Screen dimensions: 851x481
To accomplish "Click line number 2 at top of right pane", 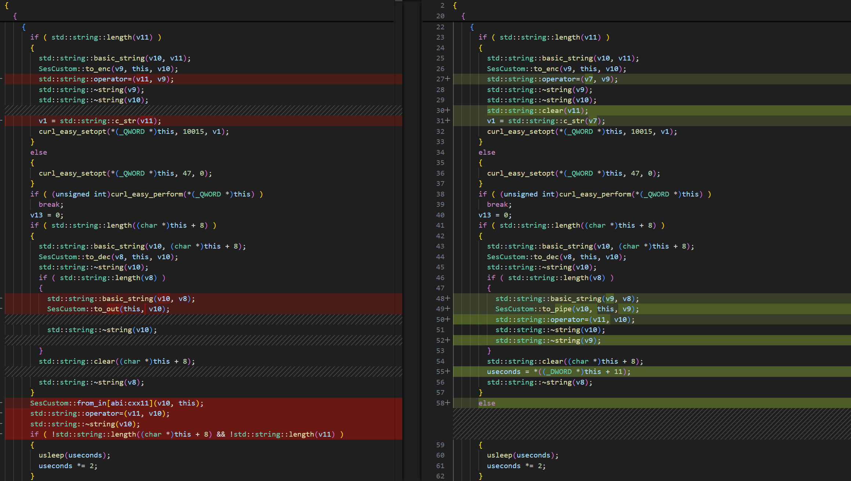I will click(442, 5).
